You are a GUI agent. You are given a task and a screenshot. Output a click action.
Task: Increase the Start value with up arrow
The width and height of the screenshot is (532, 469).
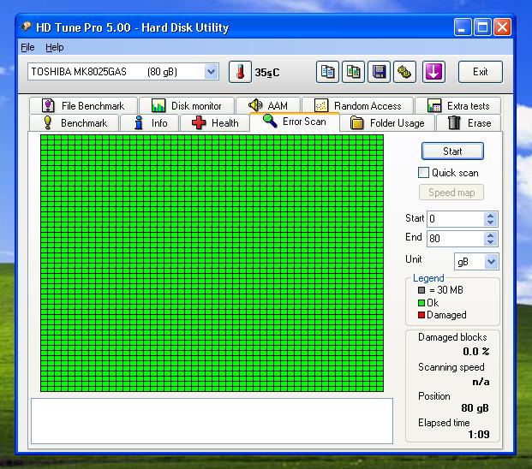(x=490, y=216)
